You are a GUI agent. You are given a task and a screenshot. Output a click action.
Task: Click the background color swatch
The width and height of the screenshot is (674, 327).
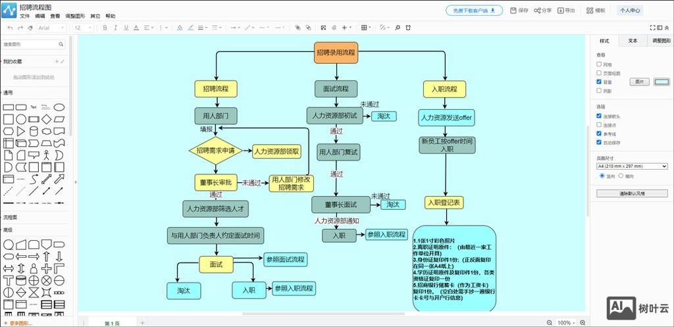[661, 82]
